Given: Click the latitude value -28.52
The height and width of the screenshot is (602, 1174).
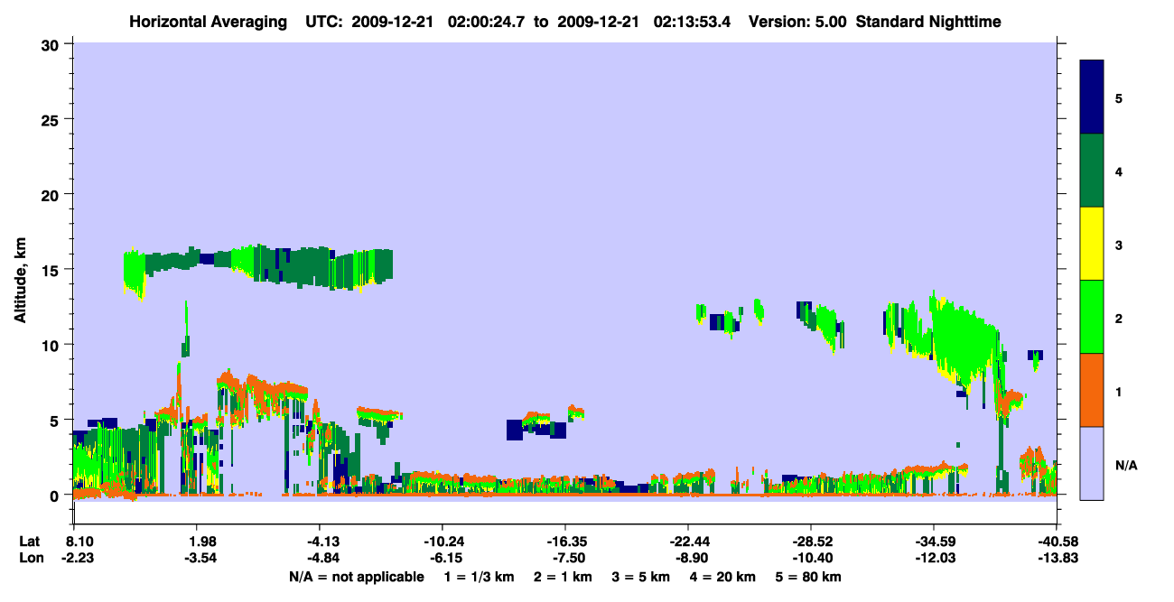Looking at the screenshot, I should pyautogui.click(x=811, y=542).
